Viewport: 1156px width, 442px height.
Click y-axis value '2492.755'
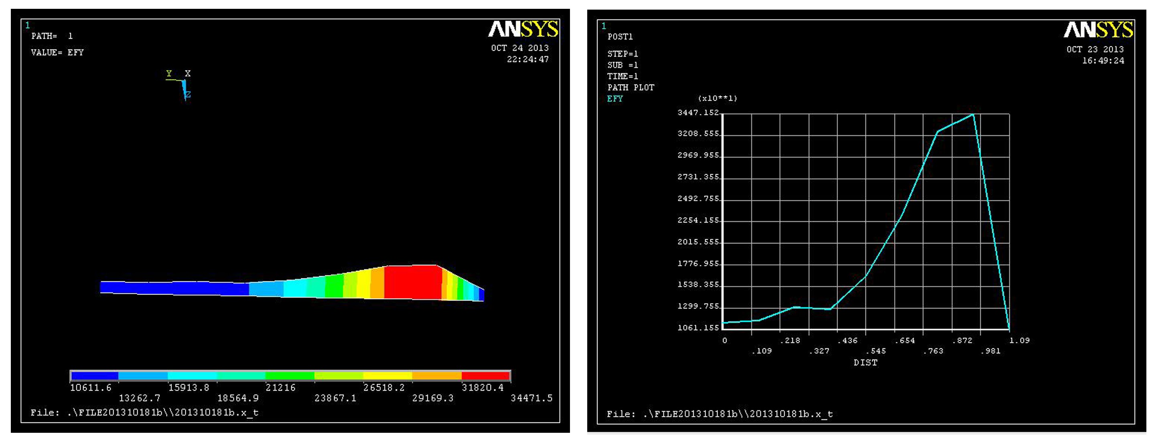pyautogui.click(x=698, y=199)
